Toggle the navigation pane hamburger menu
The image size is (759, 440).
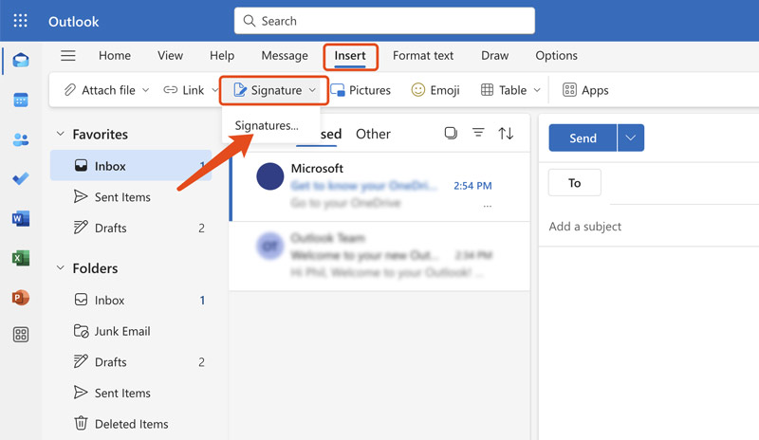[x=67, y=56]
